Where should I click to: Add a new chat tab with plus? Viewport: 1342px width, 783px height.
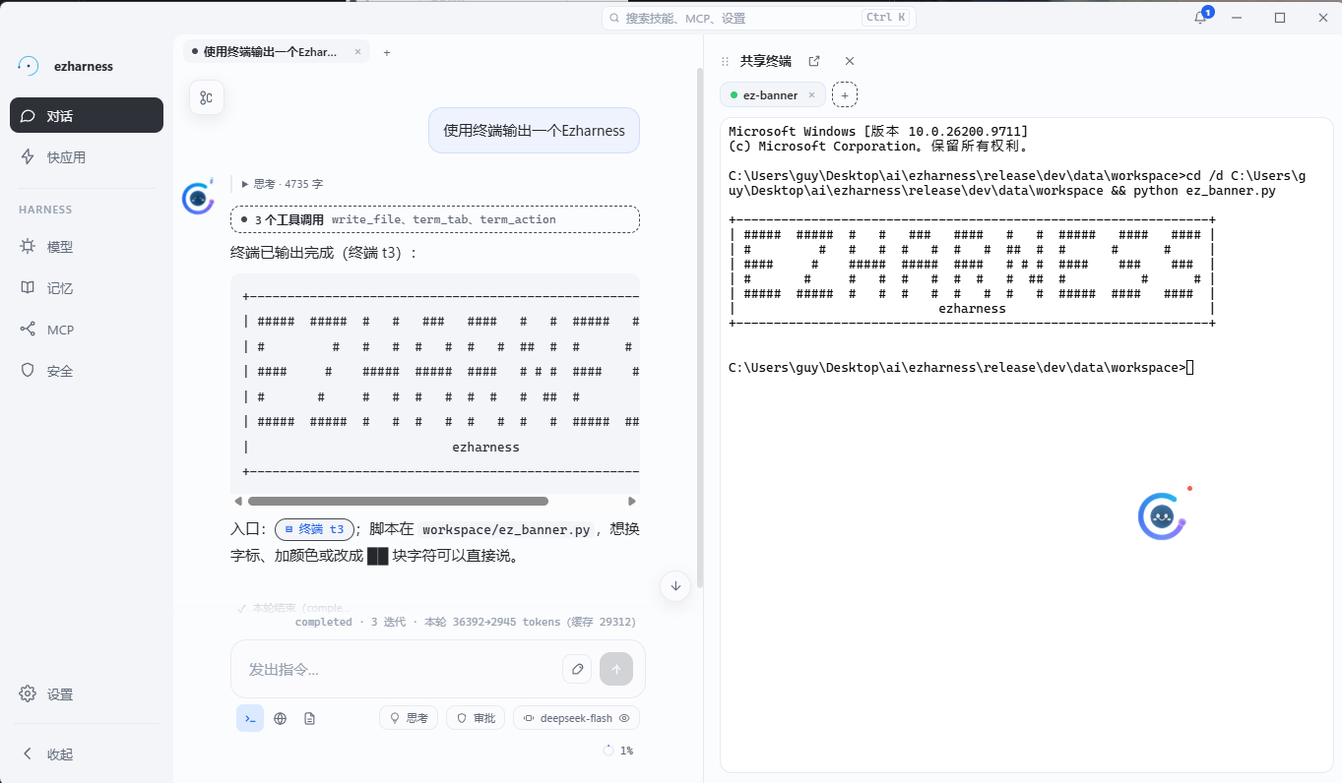[387, 52]
